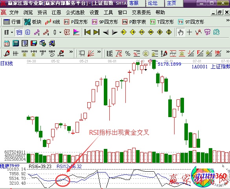Image resolution: width=230 pixels, height=189 pixels.
Task: Click the red J angle-lines icon
Action: (x=191, y=53)
